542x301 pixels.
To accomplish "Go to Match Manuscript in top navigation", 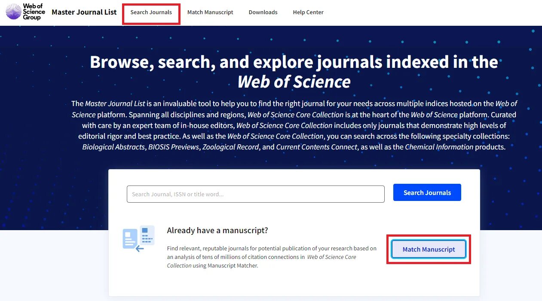I will coord(210,12).
